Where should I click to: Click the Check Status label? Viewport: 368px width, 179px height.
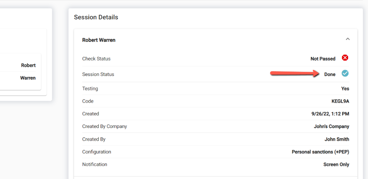(96, 59)
